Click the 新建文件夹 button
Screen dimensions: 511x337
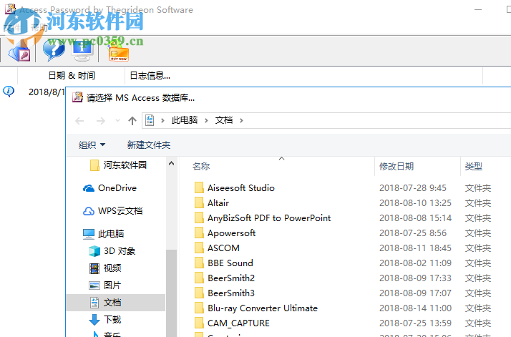[x=149, y=145]
